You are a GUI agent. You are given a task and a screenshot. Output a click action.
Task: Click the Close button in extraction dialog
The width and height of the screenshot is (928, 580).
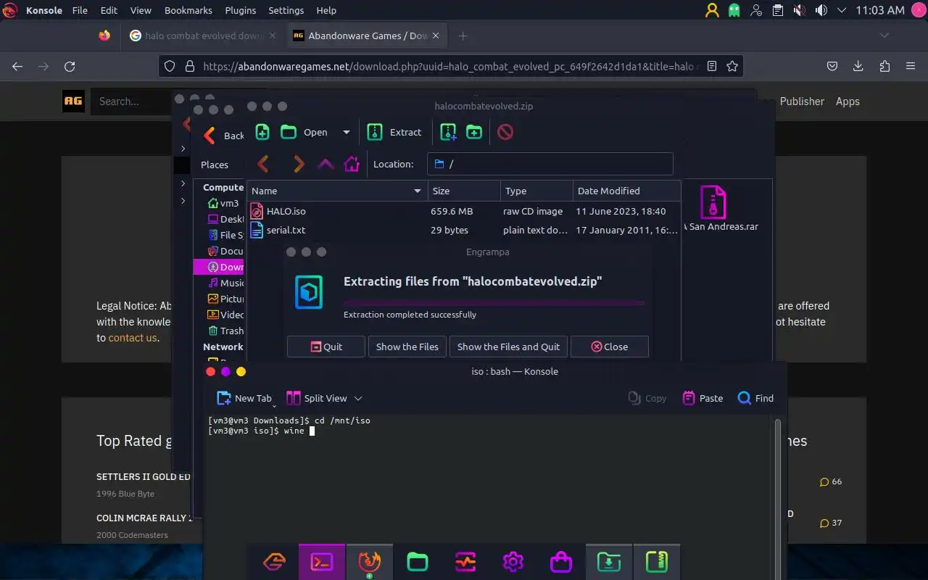pyautogui.click(x=610, y=347)
